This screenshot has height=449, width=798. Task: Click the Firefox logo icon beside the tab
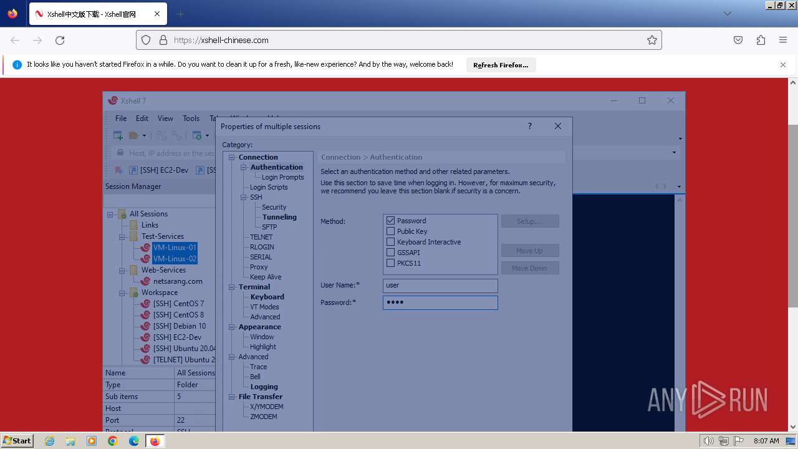click(12, 14)
